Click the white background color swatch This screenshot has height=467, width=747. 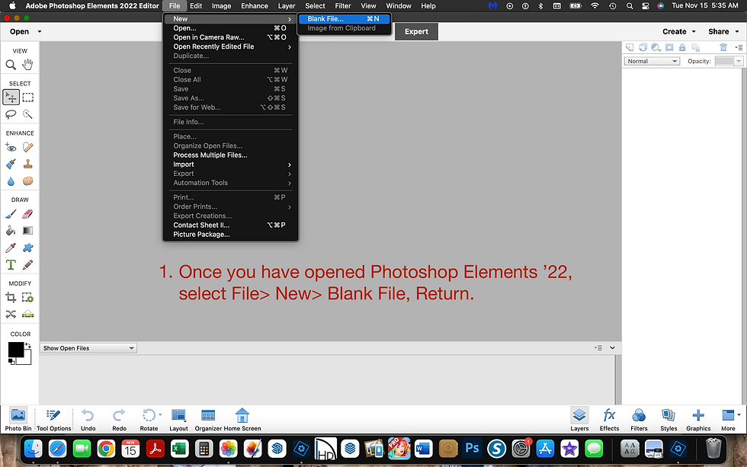[x=27, y=360]
